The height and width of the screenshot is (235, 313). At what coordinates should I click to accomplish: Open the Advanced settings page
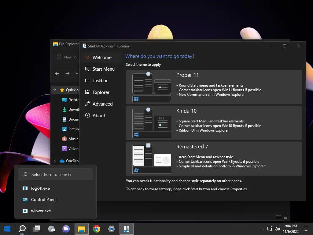coord(101,104)
